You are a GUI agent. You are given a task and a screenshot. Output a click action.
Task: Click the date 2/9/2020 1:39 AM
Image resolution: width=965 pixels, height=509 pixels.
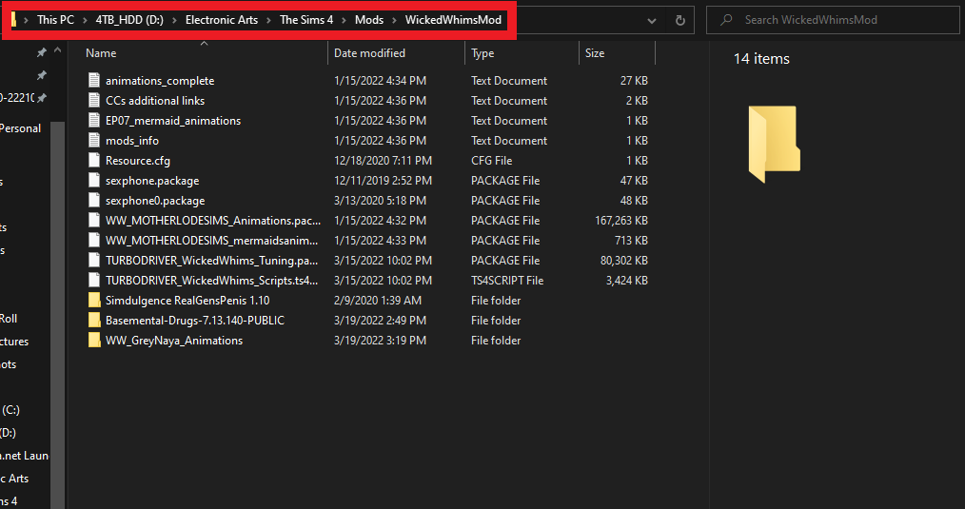click(377, 301)
